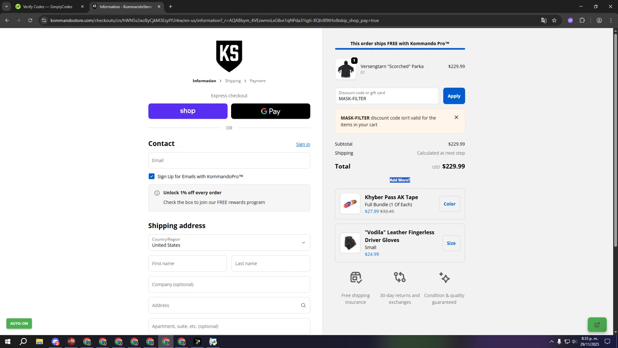Open the PyCharm icon in the taskbar

click(x=197, y=341)
